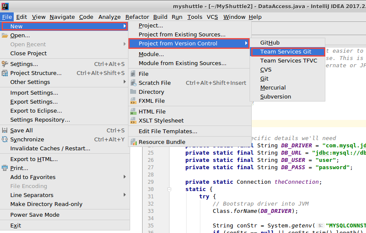The width and height of the screenshot is (366, 233).
Task: Expand Project from Version Control arrow
Action: pos(246,43)
